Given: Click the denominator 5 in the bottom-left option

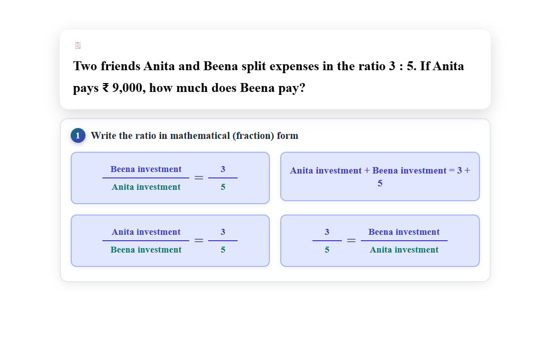Looking at the screenshot, I should point(223,250).
